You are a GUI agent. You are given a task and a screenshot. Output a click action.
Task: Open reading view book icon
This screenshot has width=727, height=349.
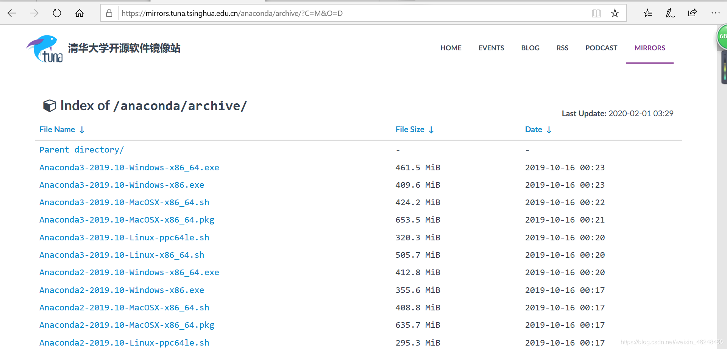pyautogui.click(x=596, y=13)
